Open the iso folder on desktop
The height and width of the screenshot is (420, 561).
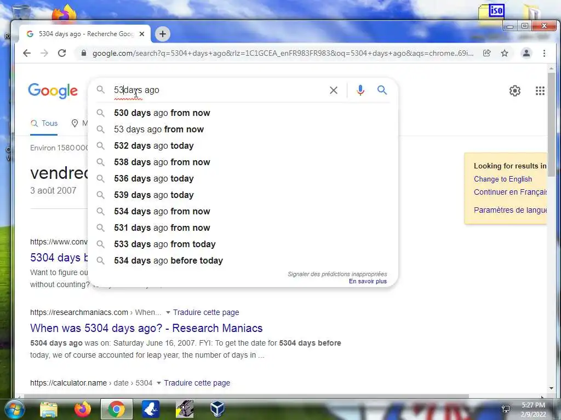(491, 14)
